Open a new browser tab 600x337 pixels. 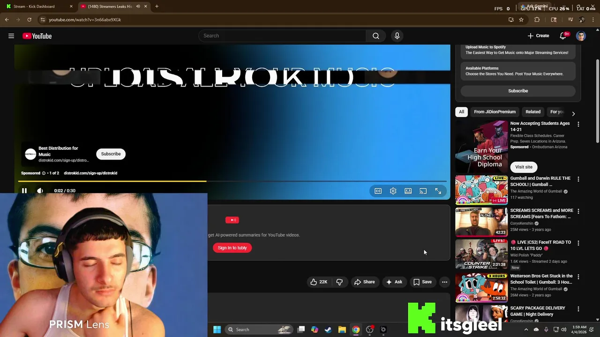tap(157, 7)
